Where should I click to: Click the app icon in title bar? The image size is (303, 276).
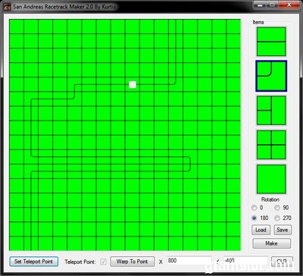8,6
